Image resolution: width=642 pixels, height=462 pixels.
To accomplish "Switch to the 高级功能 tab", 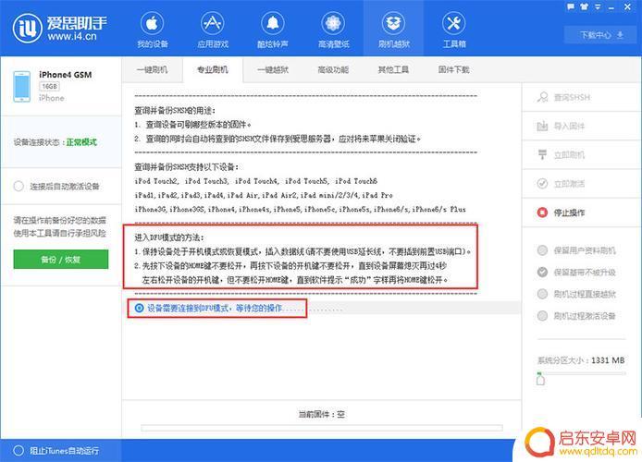I will coord(333,70).
